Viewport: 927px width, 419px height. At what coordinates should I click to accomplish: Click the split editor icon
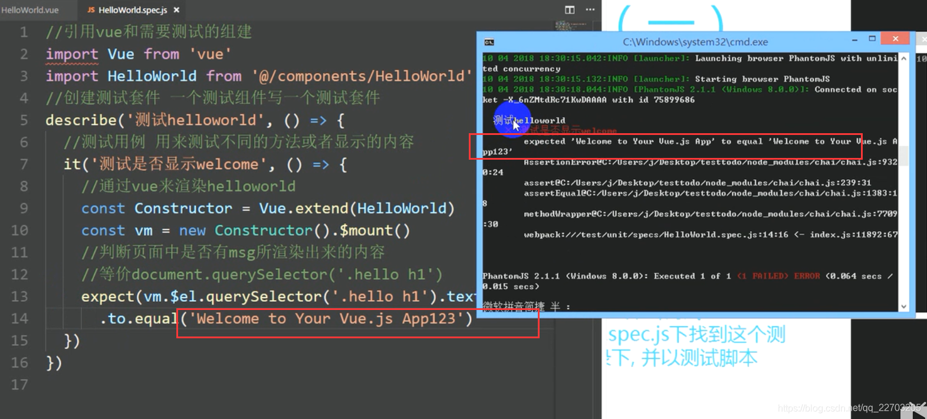click(x=570, y=9)
